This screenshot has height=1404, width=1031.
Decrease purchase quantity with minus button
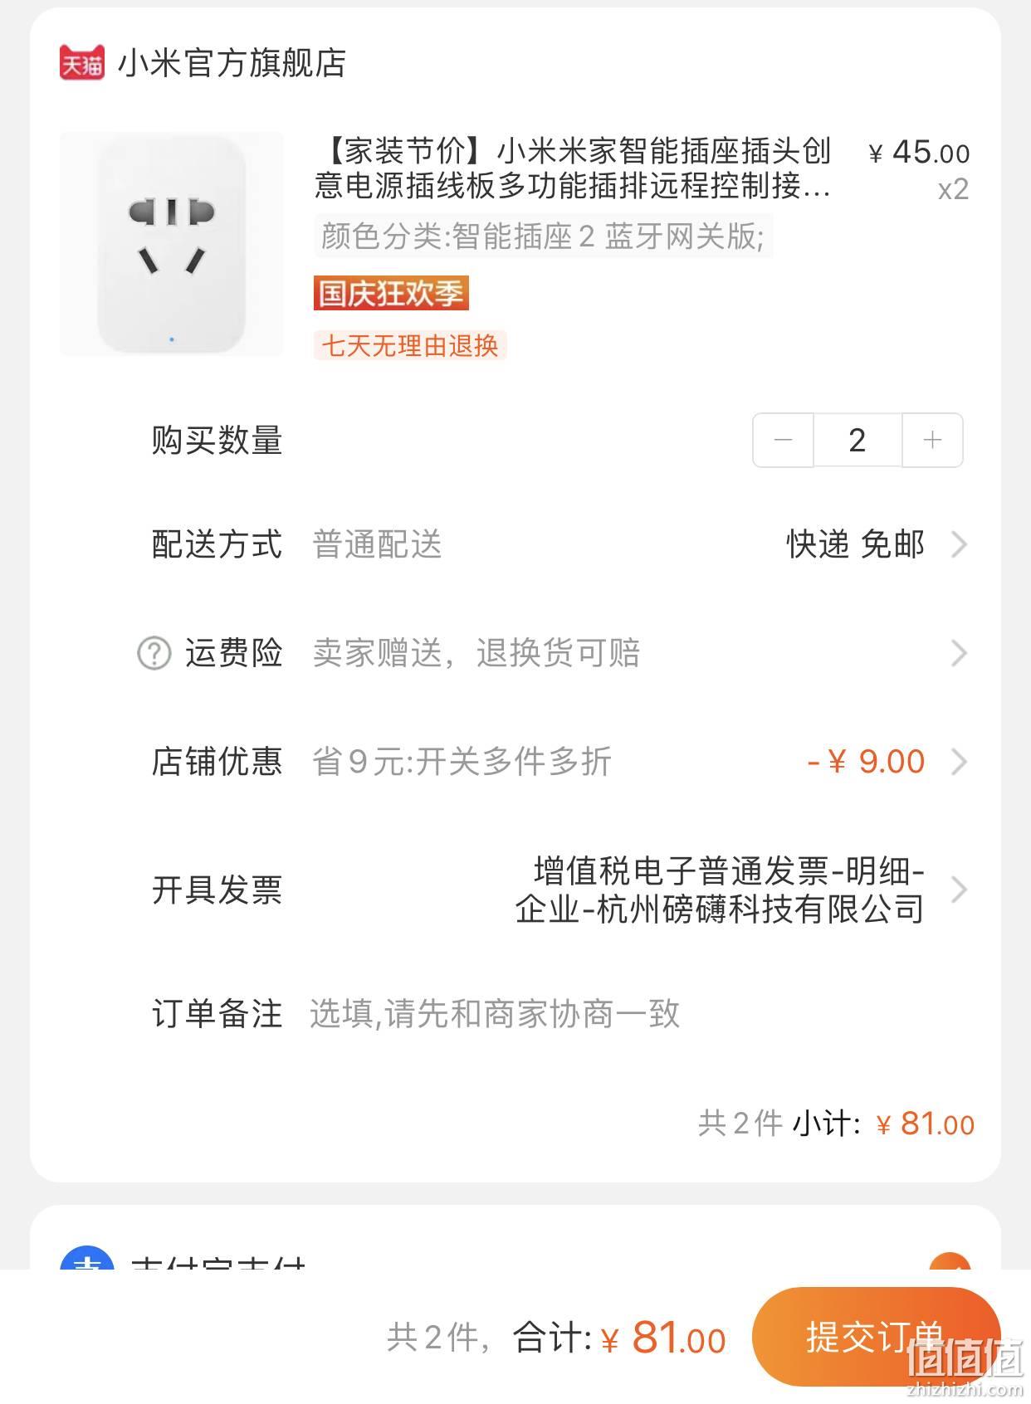coord(783,440)
